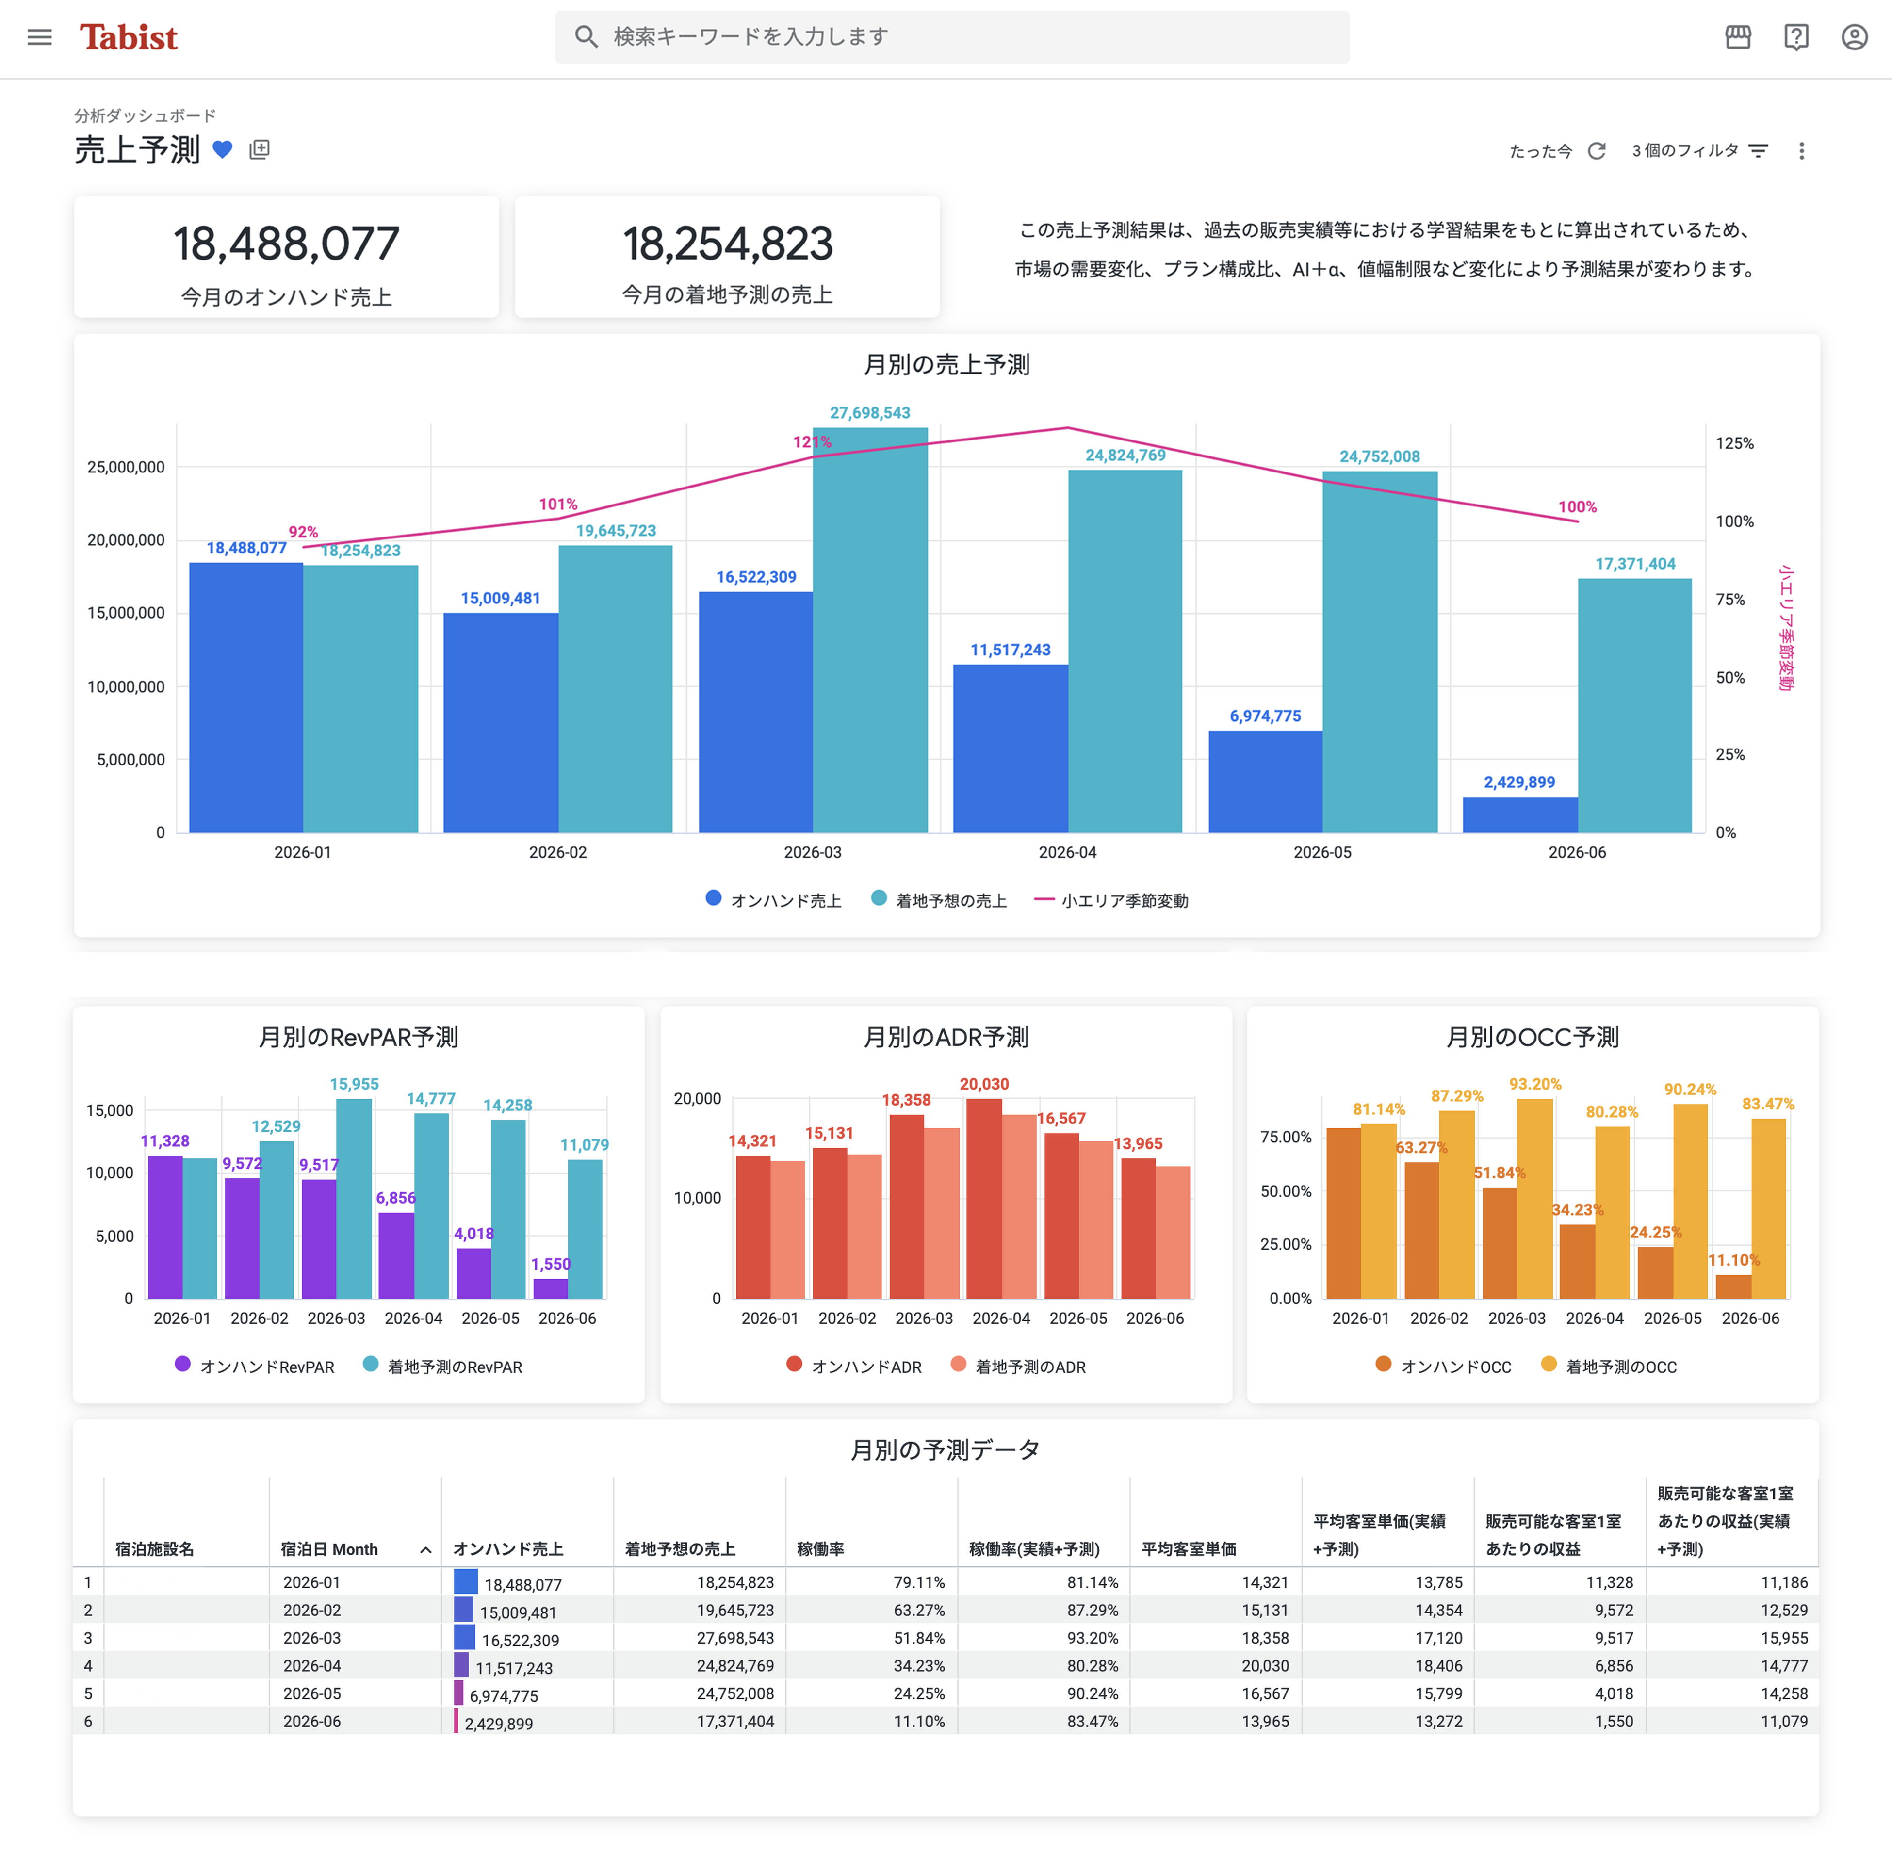The image size is (1892, 1872).
Task: Click the 稼働率 table column header
Action: pyautogui.click(x=820, y=1549)
